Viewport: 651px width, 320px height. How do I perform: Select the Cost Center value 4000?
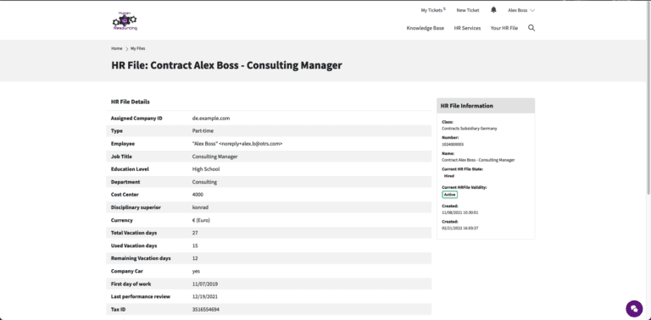click(198, 195)
